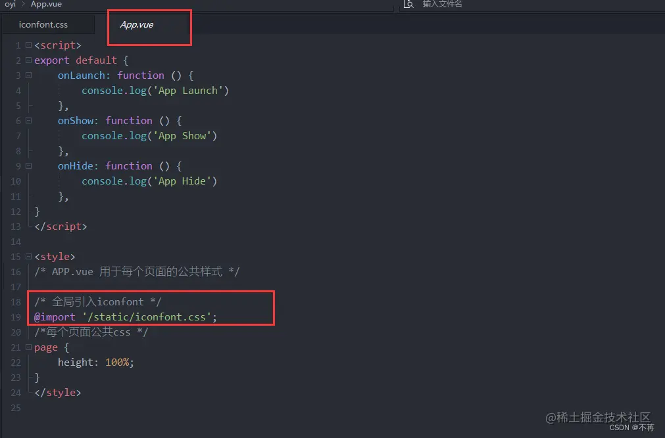Collapse the script tag fold on line 1
The image size is (665, 438).
pyautogui.click(x=28, y=45)
